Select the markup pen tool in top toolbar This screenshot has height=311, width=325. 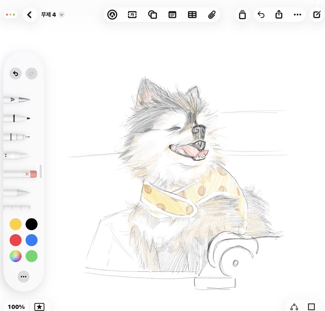point(112,15)
